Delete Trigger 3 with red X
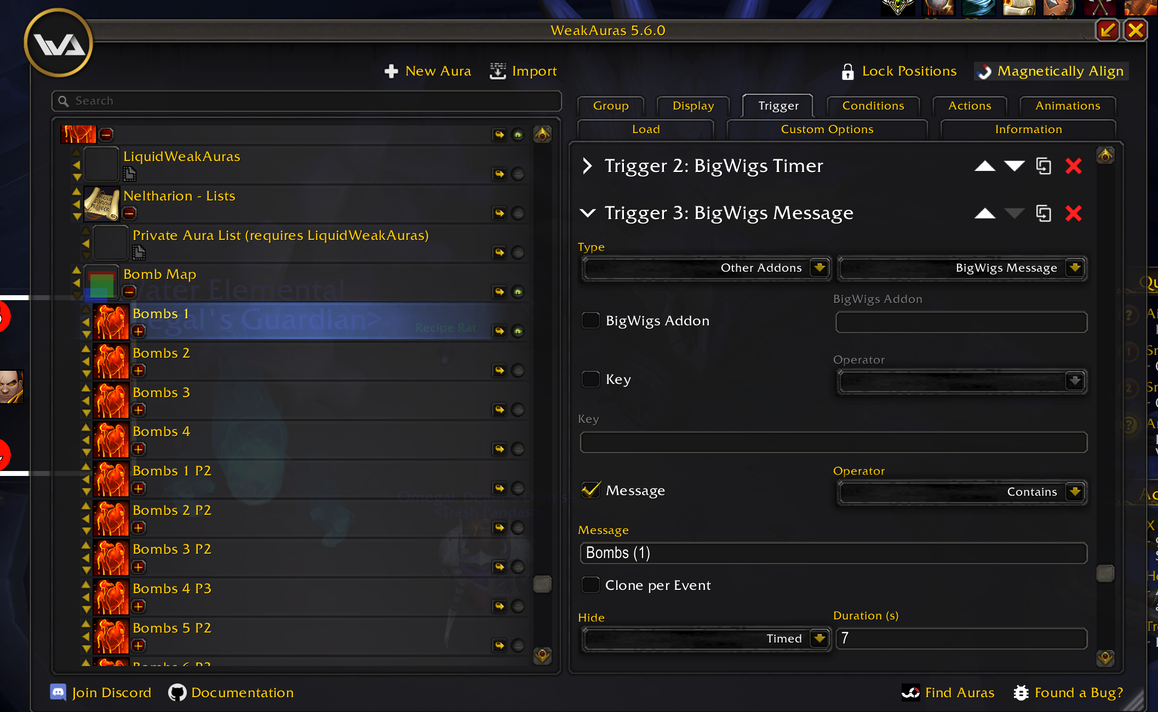Image resolution: width=1158 pixels, height=712 pixels. point(1073,213)
